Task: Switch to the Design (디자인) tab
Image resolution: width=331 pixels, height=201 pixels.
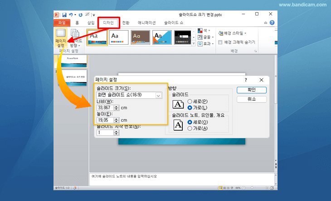Action: (108, 23)
